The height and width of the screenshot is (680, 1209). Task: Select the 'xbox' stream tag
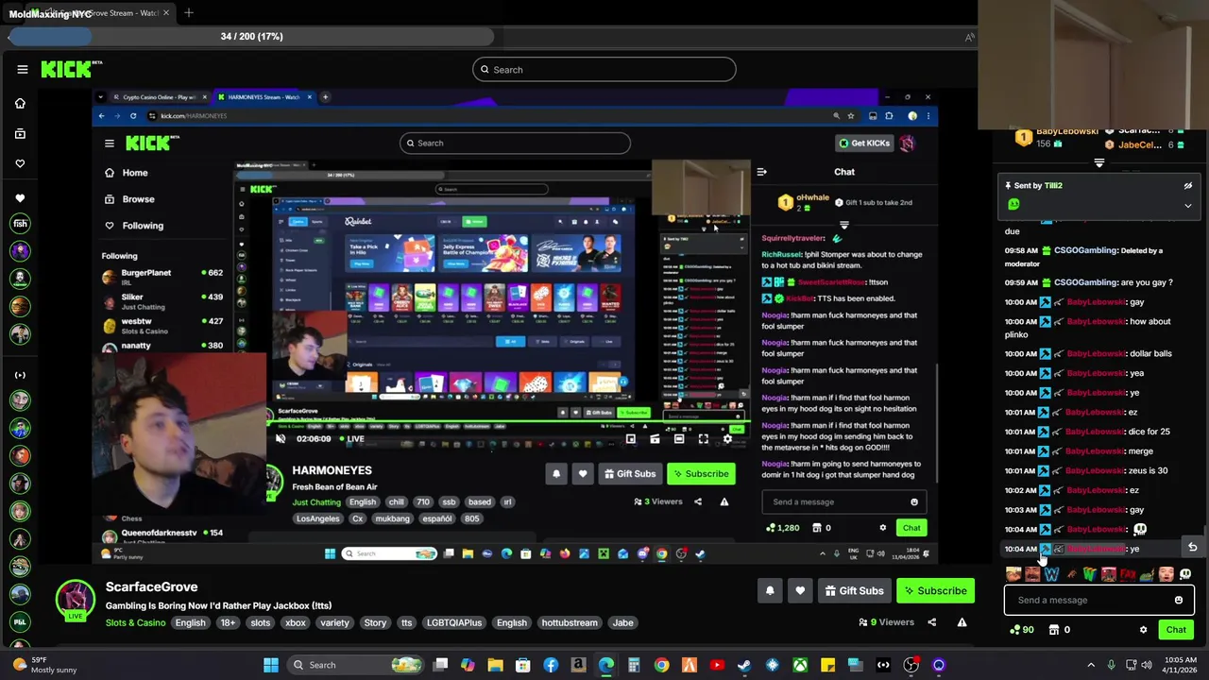point(296,622)
